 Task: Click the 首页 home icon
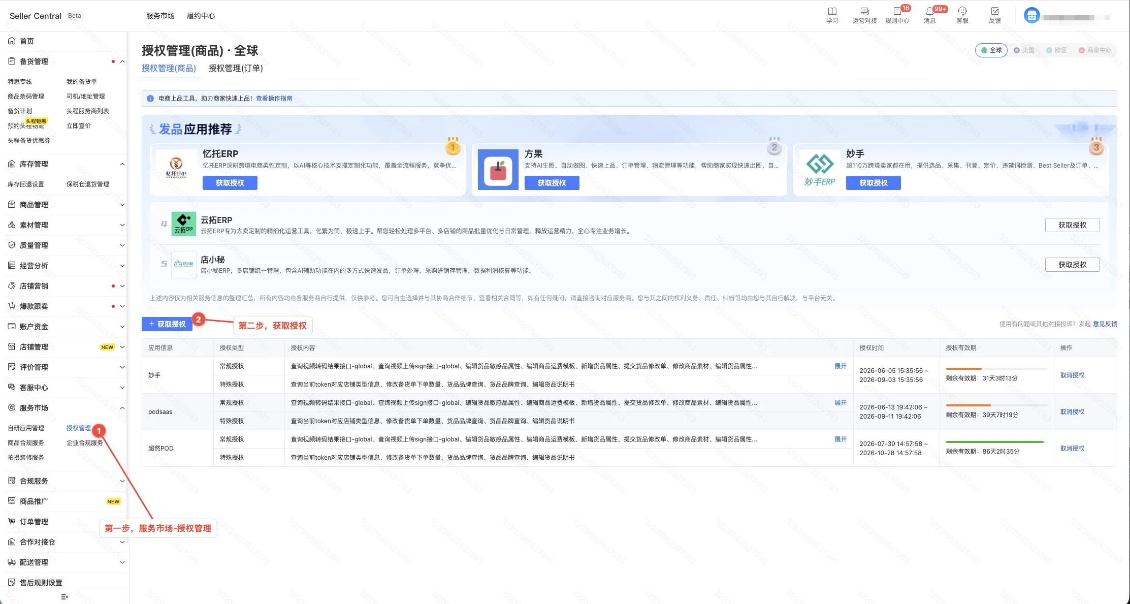pyautogui.click(x=12, y=41)
